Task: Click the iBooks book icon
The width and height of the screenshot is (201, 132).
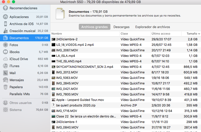Action: [x=5, y=52]
